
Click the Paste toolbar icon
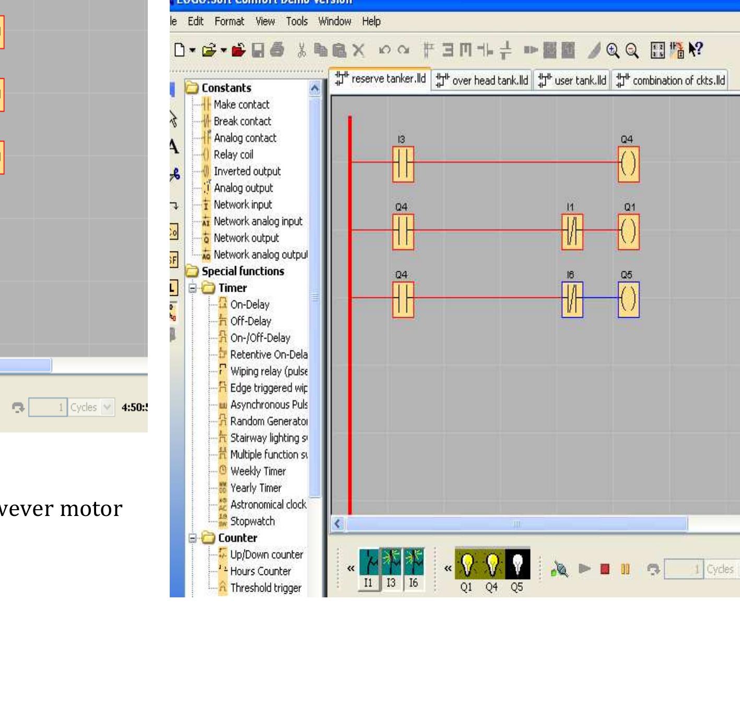[x=339, y=50]
